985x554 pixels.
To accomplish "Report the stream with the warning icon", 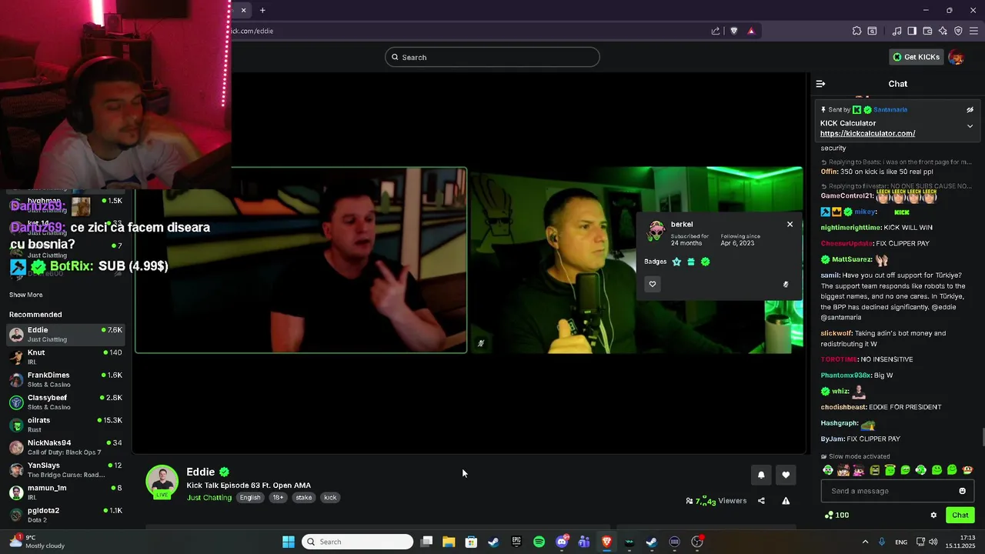I will [786, 501].
